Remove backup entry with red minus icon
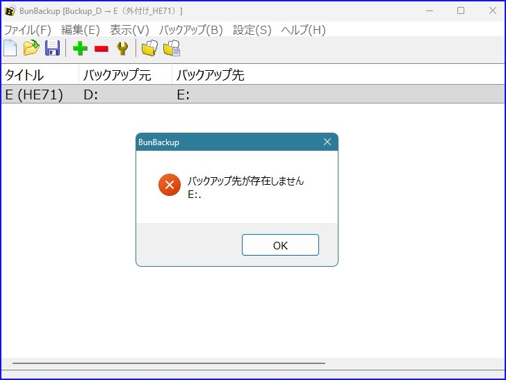The image size is (506, 380). pyautogui.click(x=101, y=49)
